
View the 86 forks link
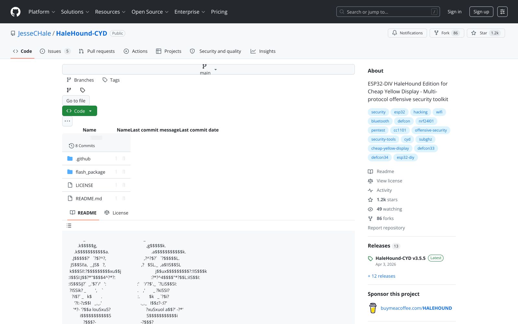coord(381,218)
